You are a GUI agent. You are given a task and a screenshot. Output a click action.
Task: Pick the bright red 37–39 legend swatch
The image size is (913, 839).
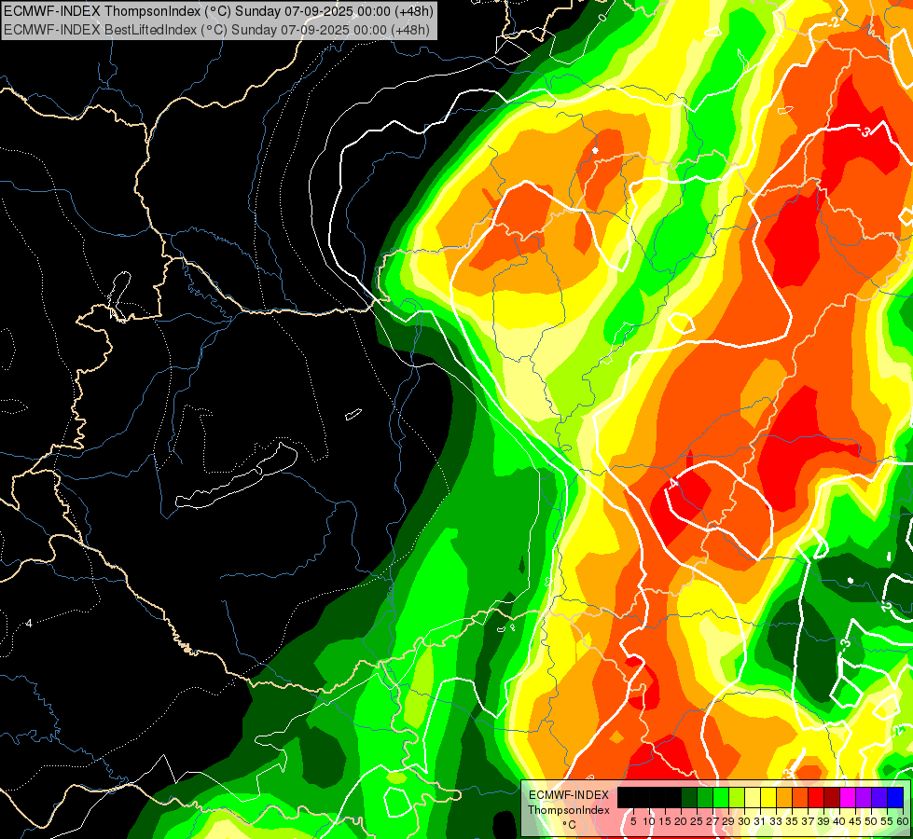pos(816,798)
